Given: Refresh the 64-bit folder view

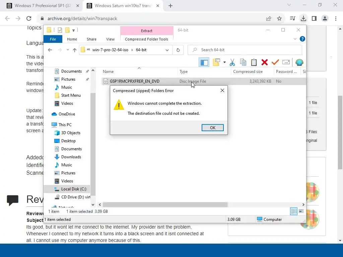Looking at the screenshot, I should tap(178, 50).
